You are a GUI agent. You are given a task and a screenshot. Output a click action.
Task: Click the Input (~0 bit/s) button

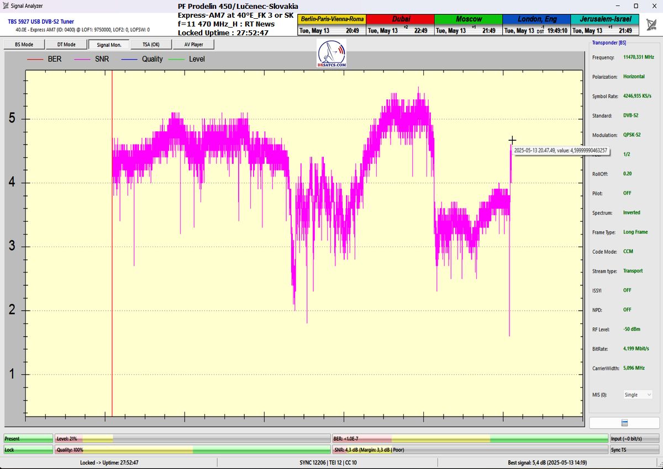tap(633, 439)
